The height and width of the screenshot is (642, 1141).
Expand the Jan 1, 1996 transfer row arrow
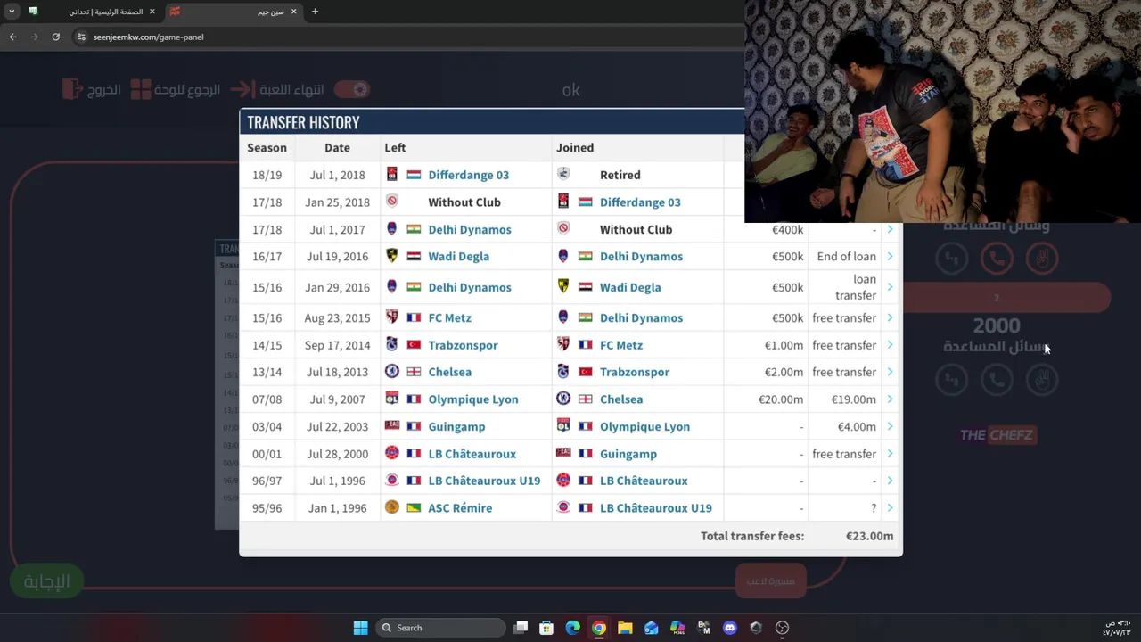890,508
